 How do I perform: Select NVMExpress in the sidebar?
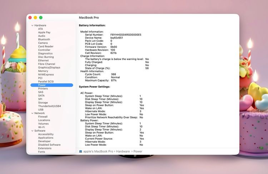46,75
